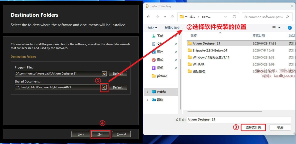
Task: Cancel the Altium installer
Action: (x=121, y=134)
